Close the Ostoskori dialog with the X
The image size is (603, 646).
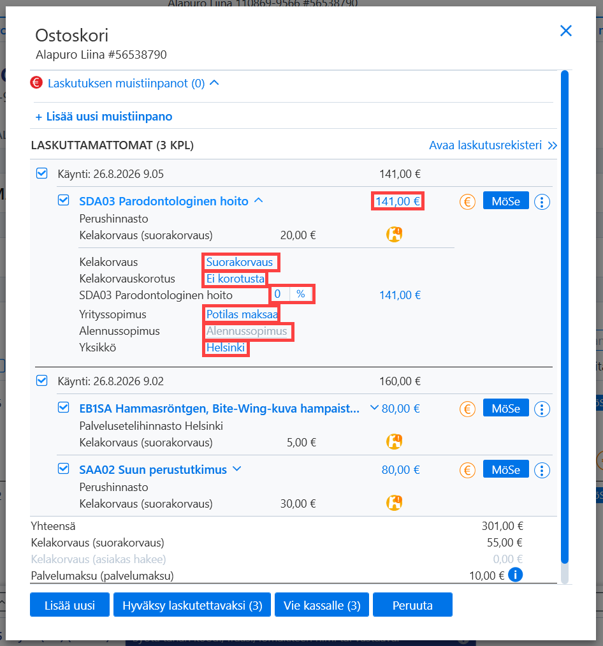pyautogui.click(x=566, y=31)
